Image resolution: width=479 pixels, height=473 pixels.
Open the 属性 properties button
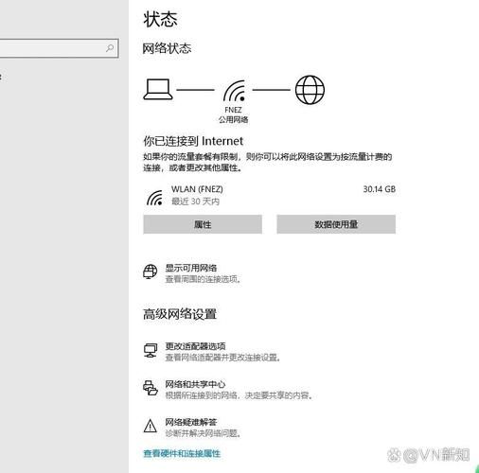pyautogui.click(x=203, y=224)
